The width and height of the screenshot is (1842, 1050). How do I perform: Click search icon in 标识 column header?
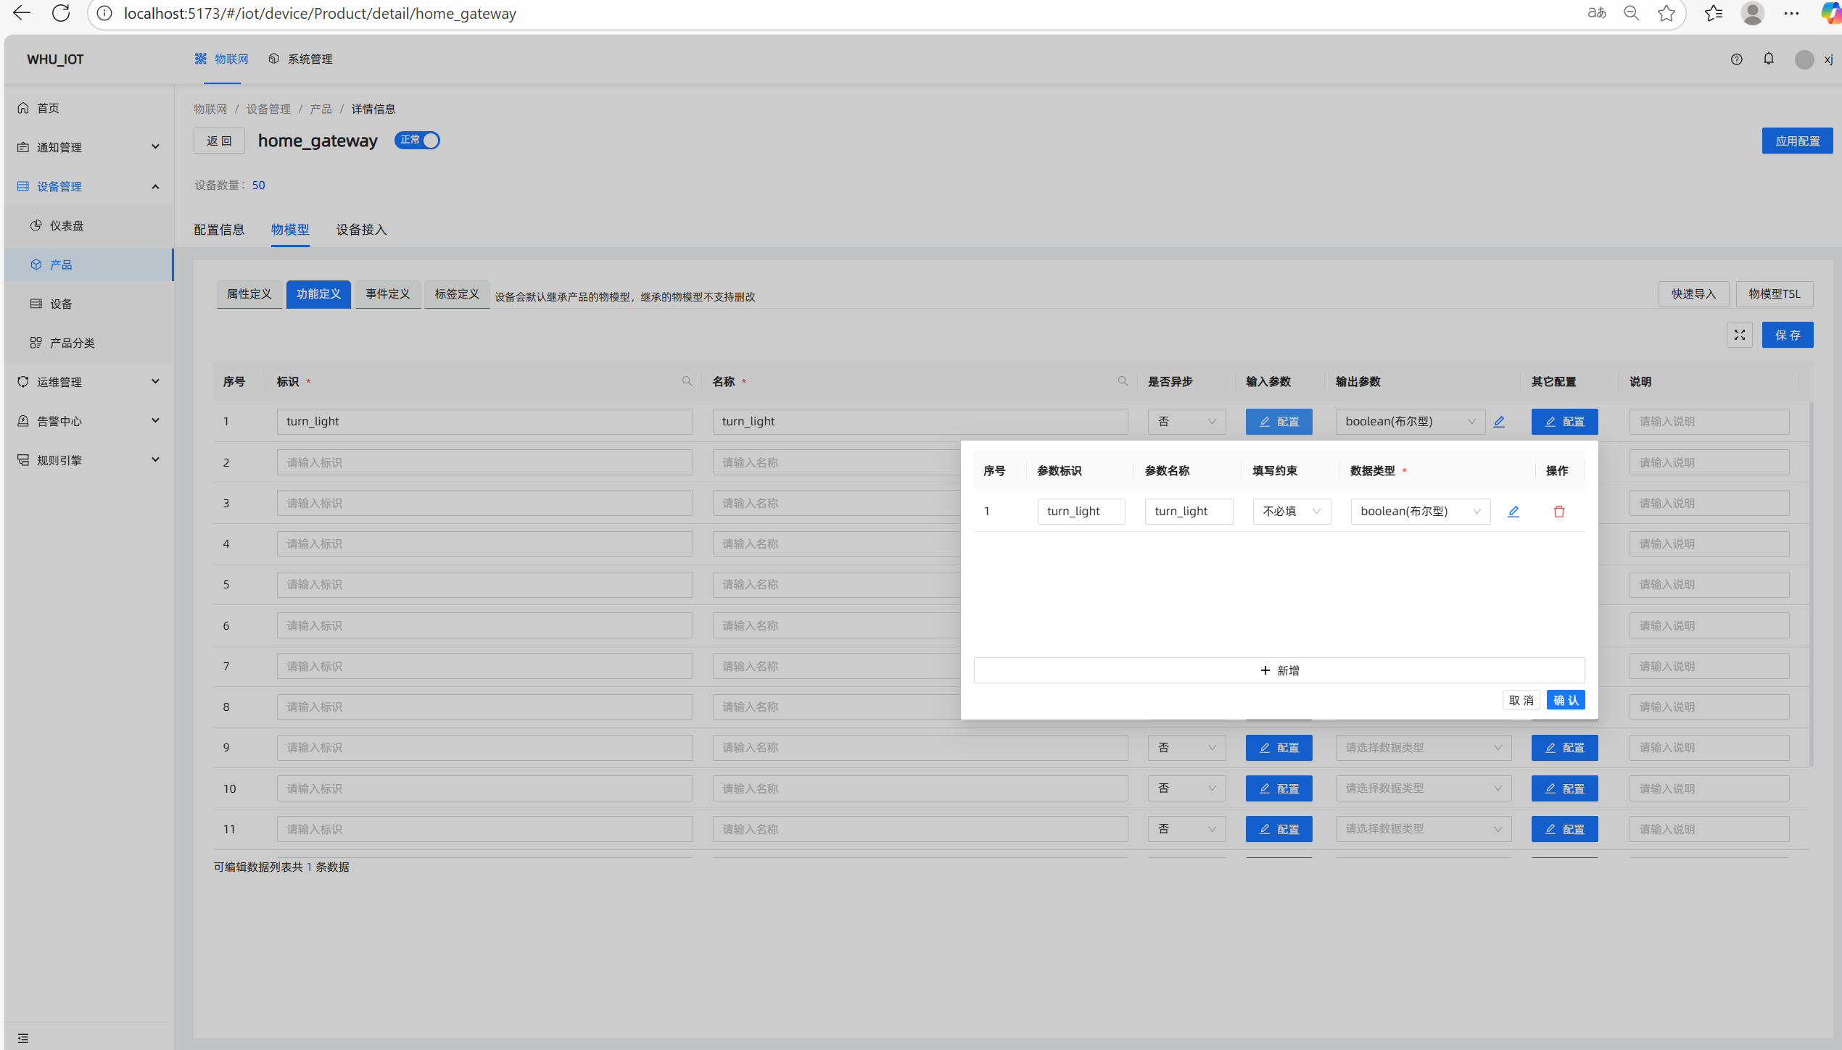pyautogui.click(x=687, y=381)
